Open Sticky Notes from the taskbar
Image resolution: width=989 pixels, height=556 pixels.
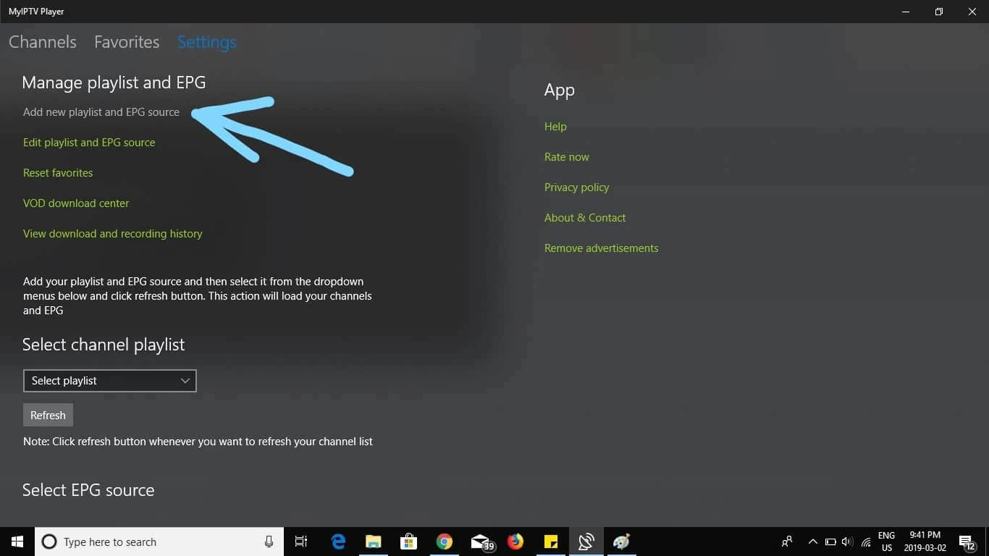click(x=550, y=542)
